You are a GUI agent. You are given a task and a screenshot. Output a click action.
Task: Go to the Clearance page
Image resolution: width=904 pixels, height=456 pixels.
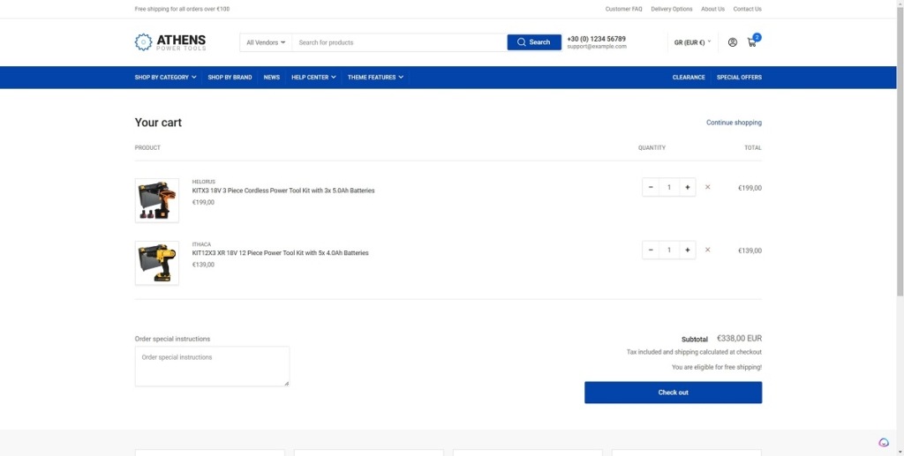(689, 78)
